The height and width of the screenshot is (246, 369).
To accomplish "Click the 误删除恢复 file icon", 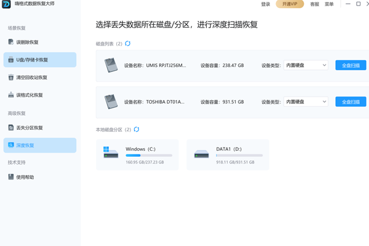I will click(11, 42).
